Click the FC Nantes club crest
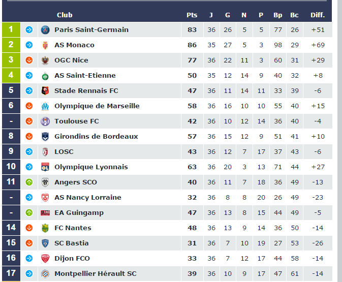This screenshot has width=342, height=282. pyautogui.click(x=45, y=228)
